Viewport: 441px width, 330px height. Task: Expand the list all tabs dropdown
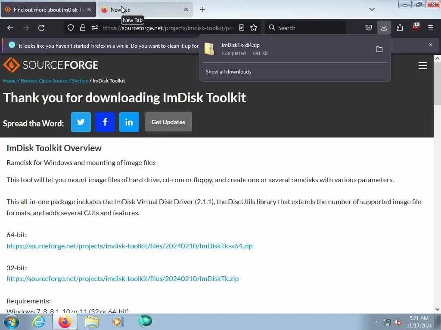click(372, 9)
